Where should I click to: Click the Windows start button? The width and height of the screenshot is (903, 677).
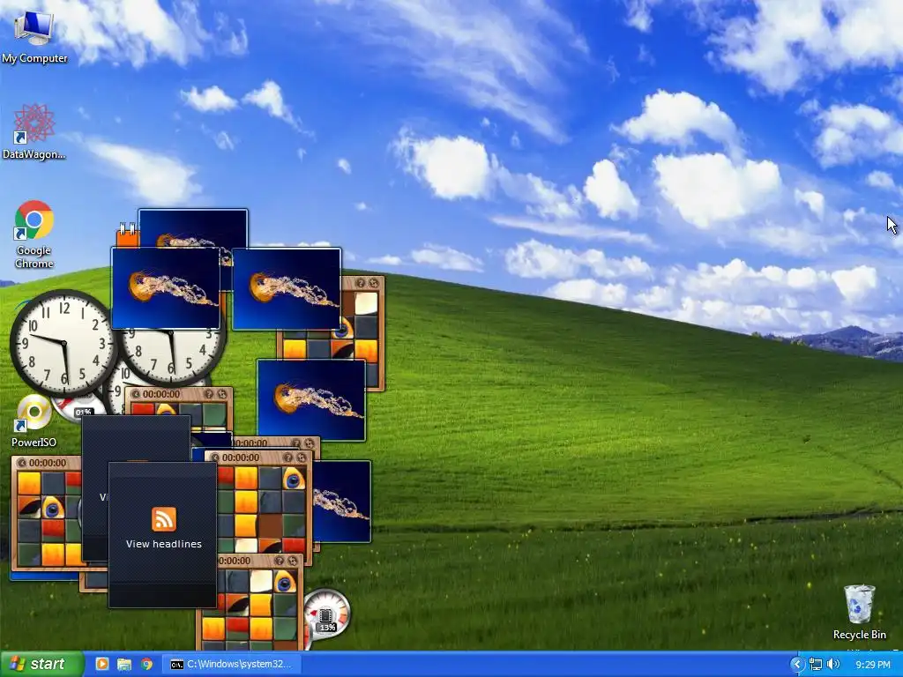point(41,664)
